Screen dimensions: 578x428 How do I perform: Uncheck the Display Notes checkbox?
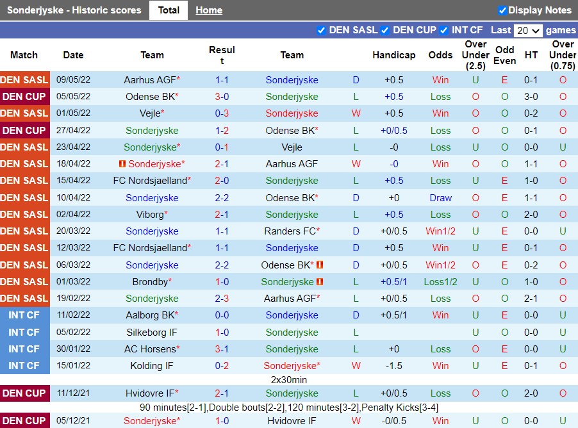click(x=502, y=10)
